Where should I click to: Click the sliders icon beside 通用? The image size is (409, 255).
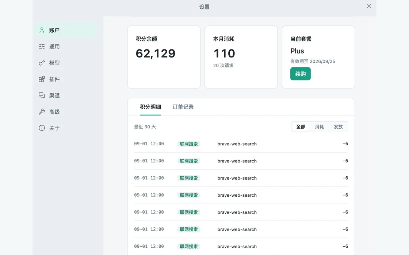click(42, 47)
